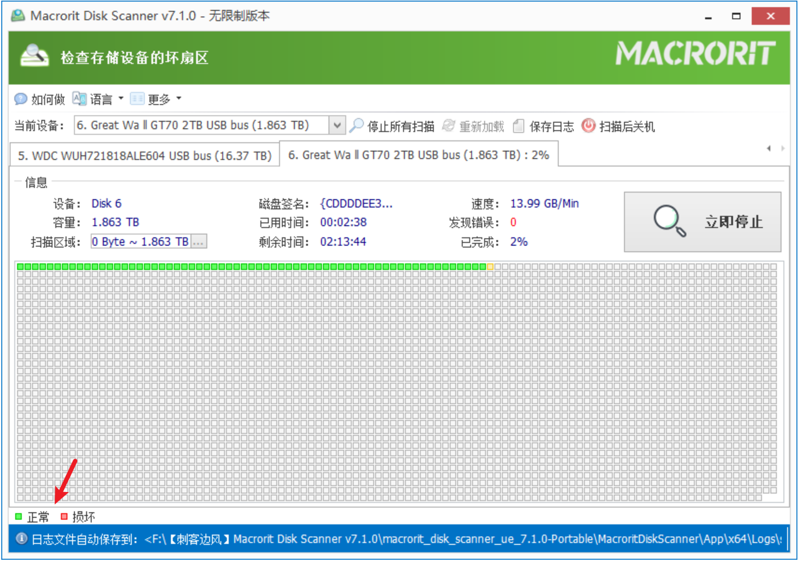Select the Great Wa ll GT70 2TB tab
This screenshot has height=561, width=798.
pos(419,155)
